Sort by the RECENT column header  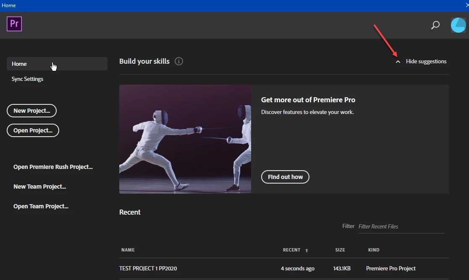[x=292, y=250]
